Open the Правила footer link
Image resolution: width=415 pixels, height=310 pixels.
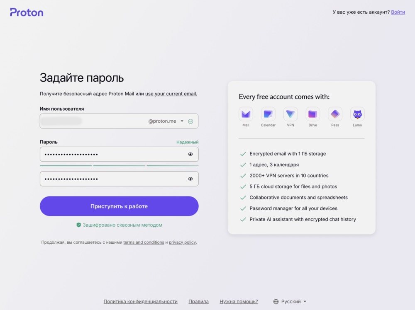[x=198, y=302]
